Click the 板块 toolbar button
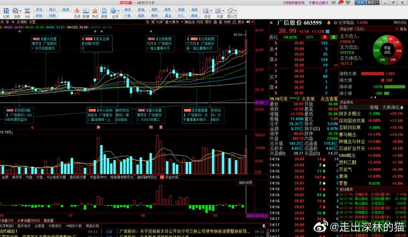Image resolution: width=408 pixels, height=237 pixels. click(128, 9)
